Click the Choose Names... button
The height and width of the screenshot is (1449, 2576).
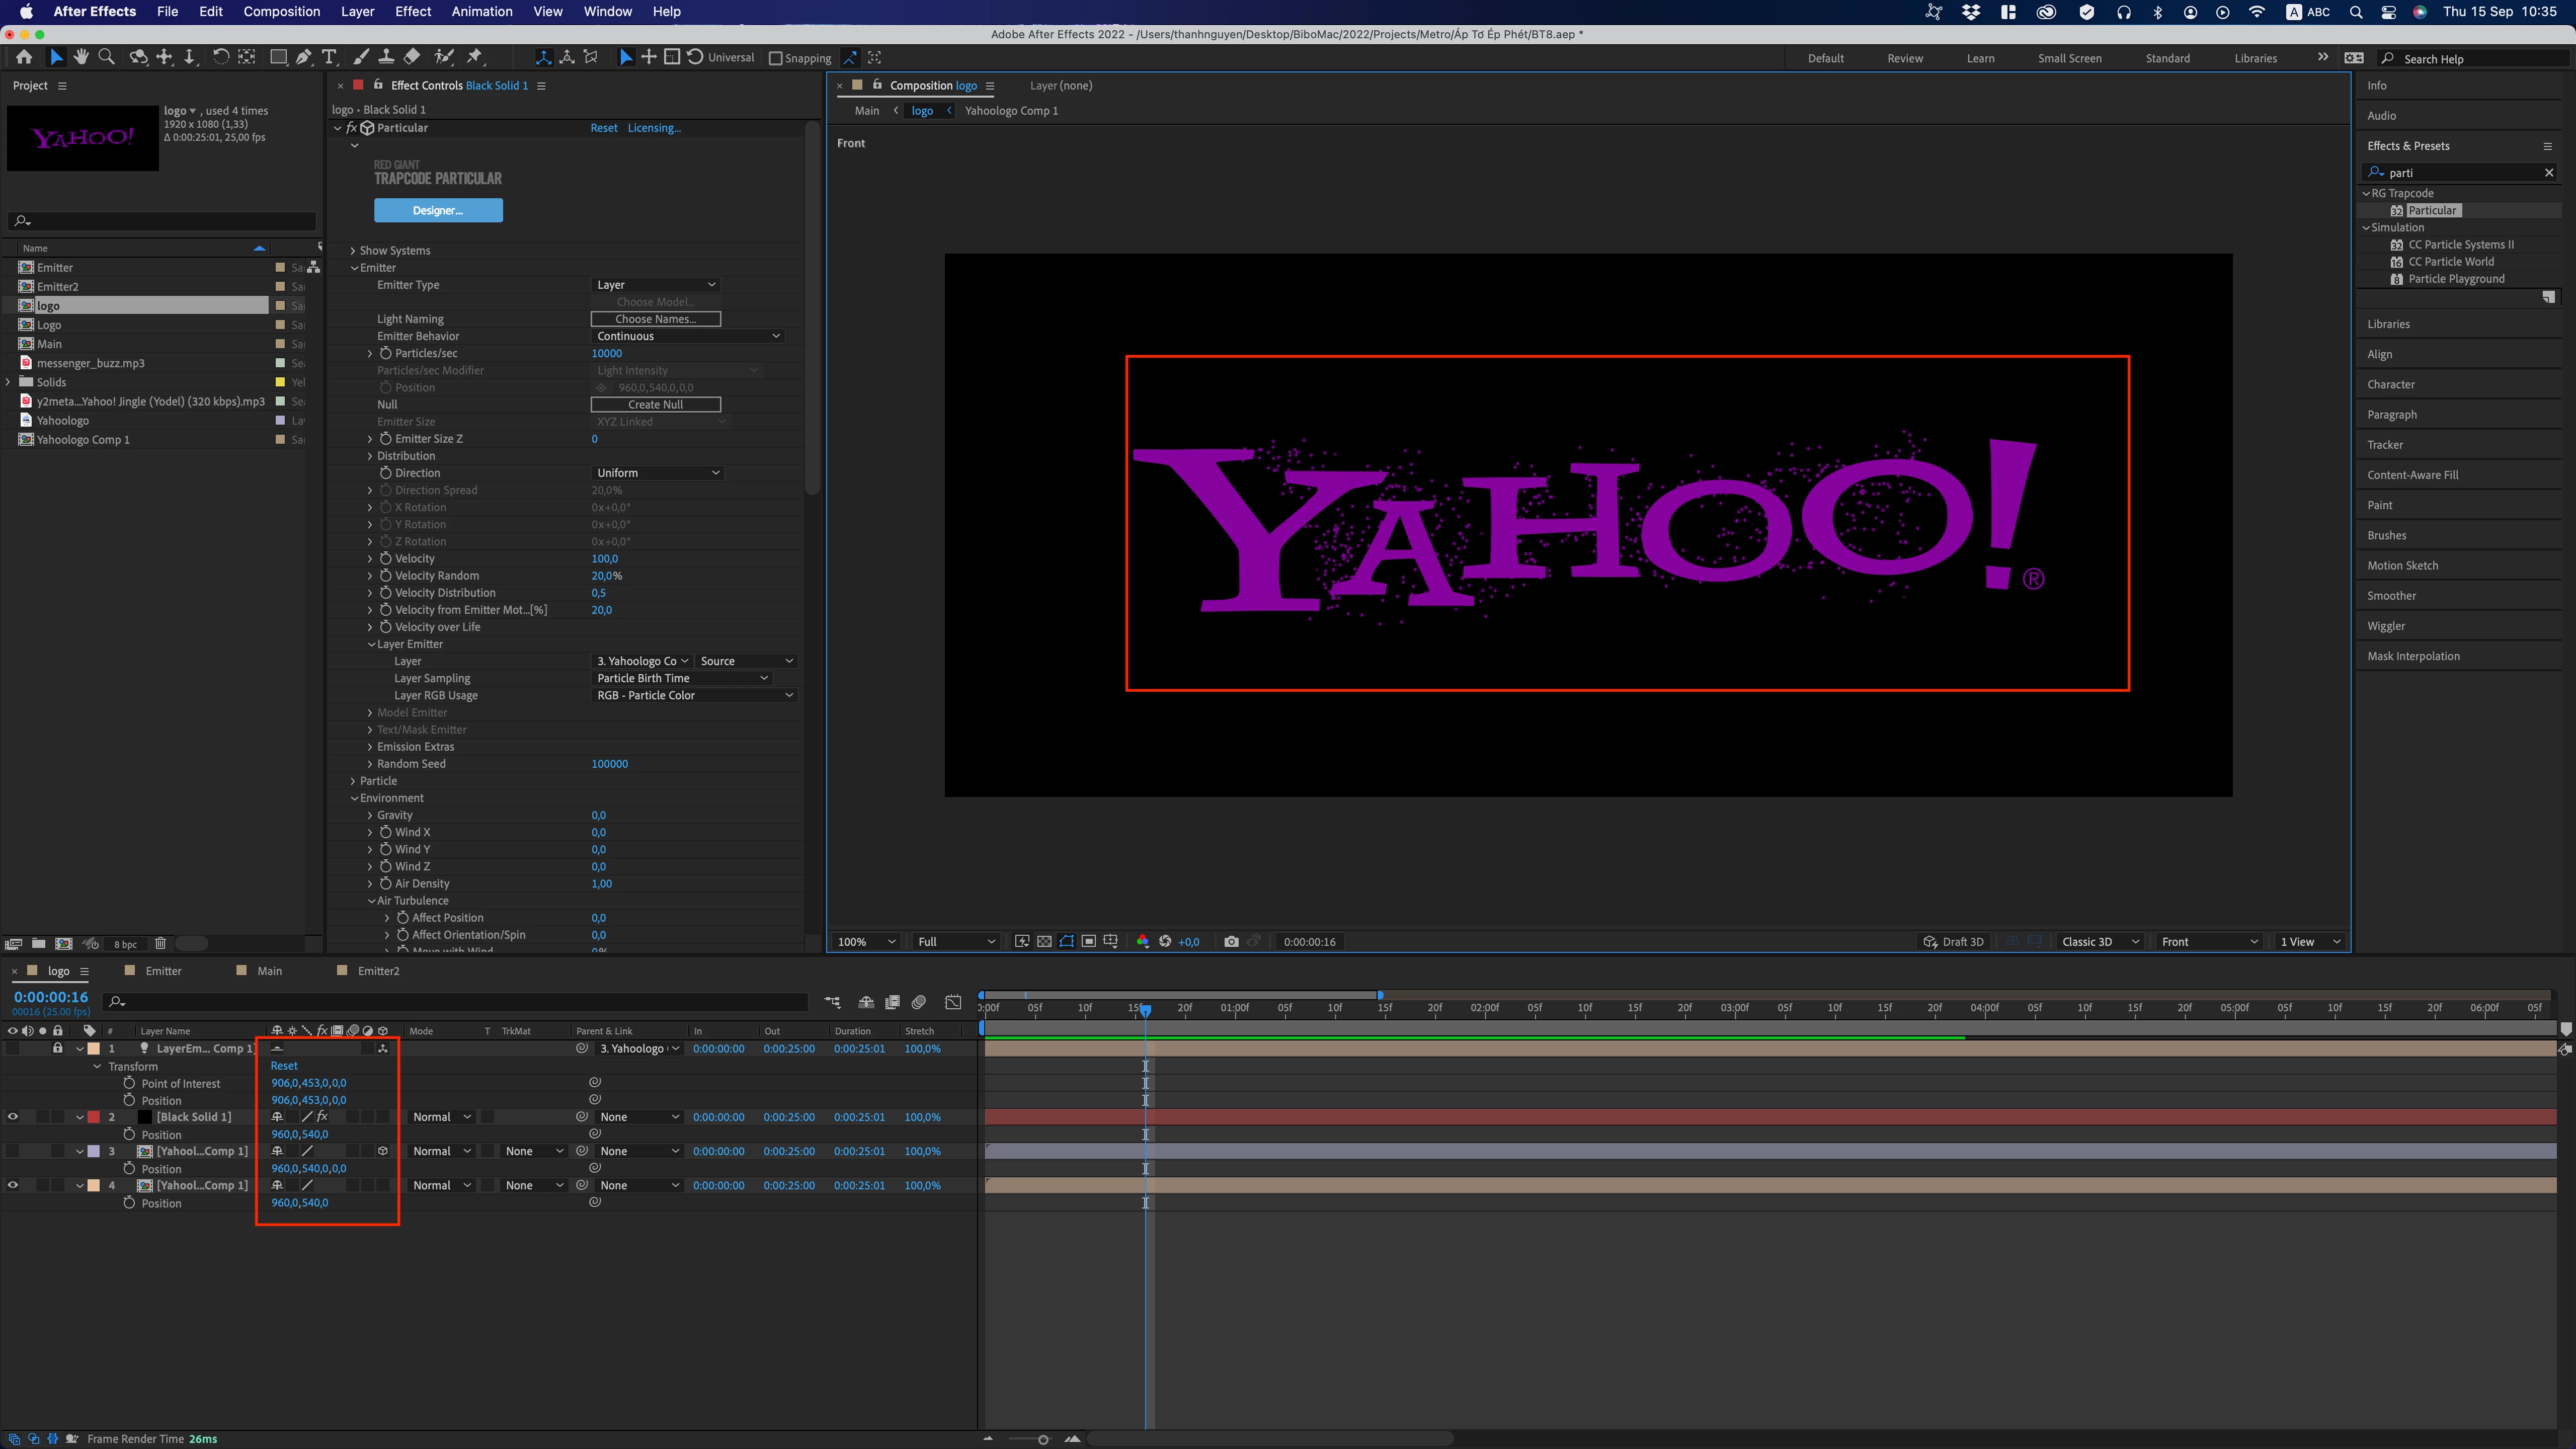(656, 319)
